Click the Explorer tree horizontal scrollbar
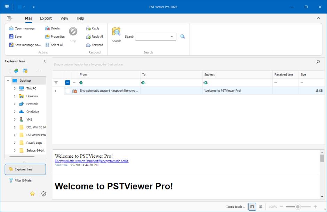 (x=22, y=157)
